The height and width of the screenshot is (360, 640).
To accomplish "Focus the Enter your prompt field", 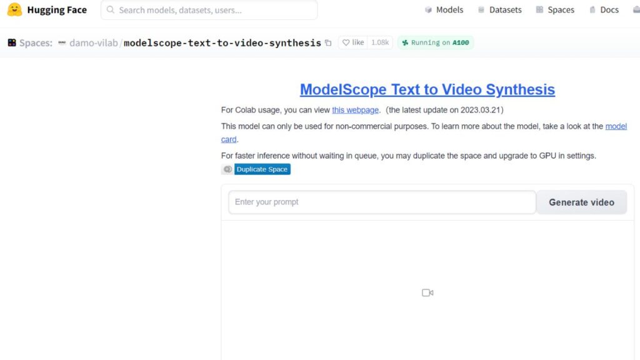I will click(x=382, y=202).
